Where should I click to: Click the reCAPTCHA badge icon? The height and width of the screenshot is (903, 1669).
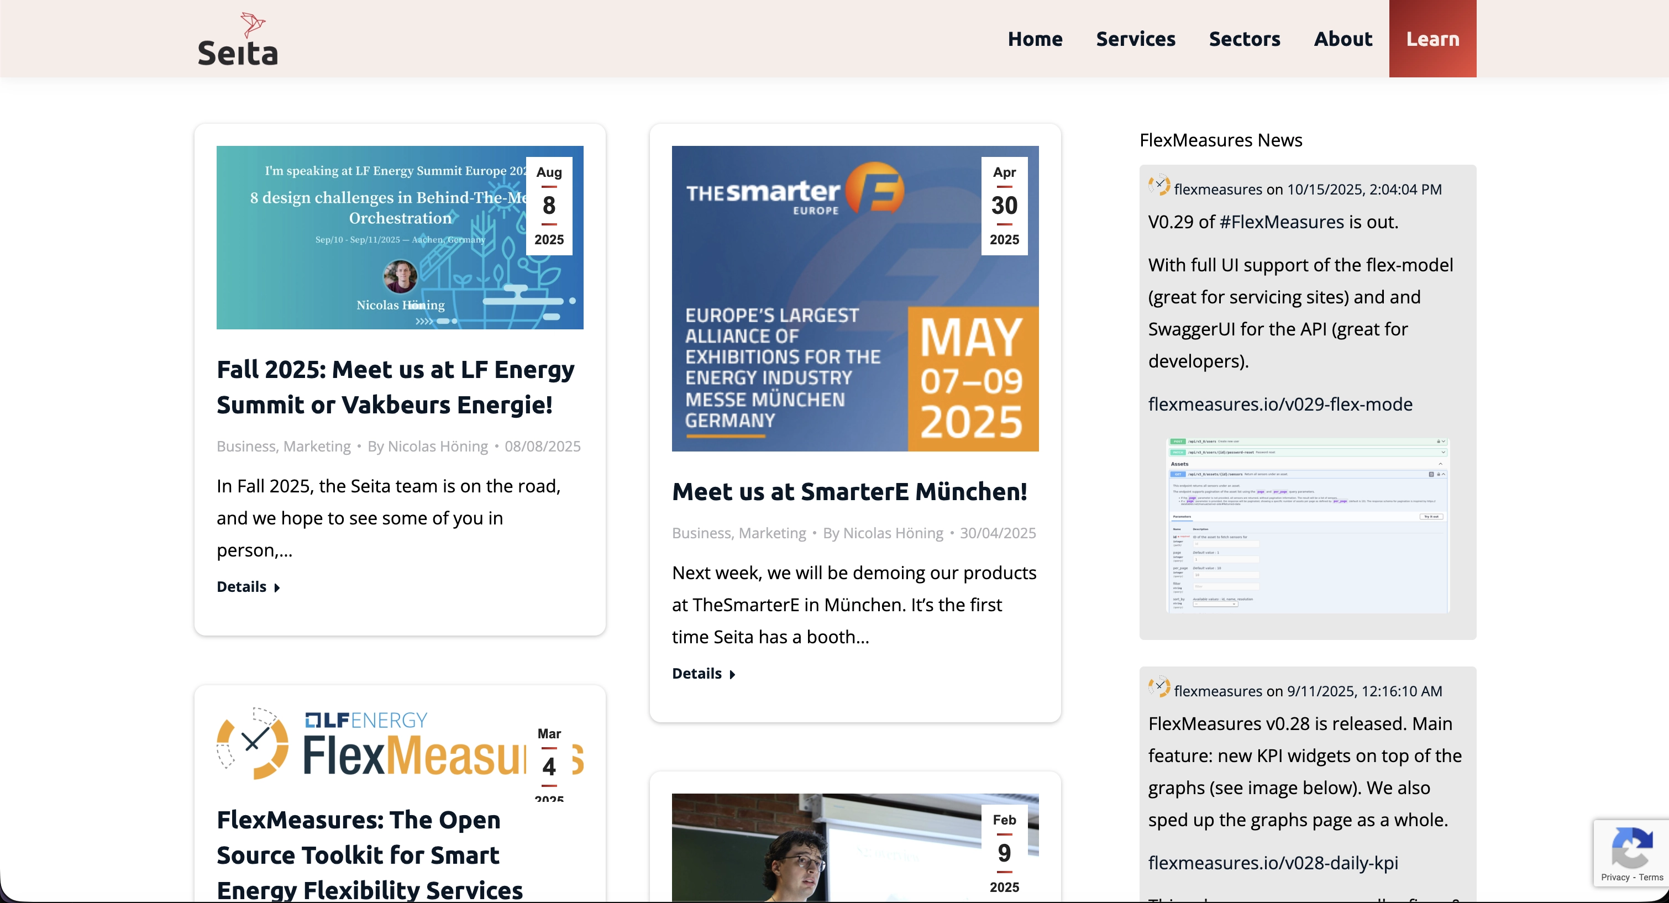[1631, 848]
